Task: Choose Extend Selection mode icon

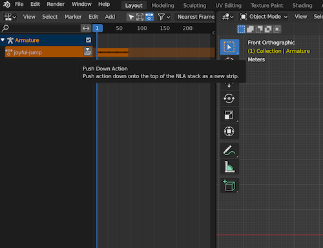Action: coord(250,29)
